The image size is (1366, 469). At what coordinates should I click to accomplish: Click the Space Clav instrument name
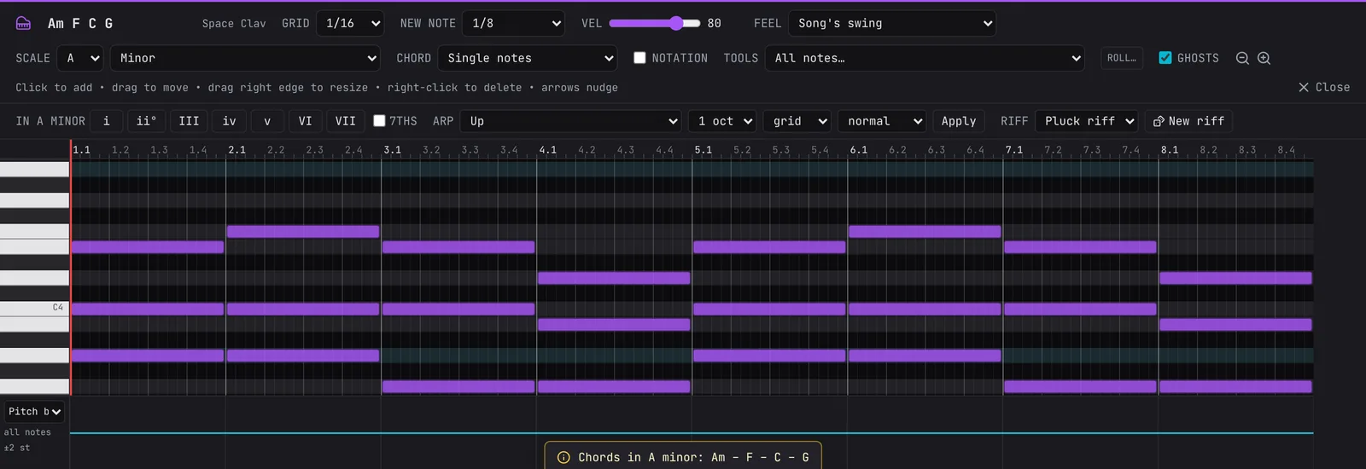(234, 23)
